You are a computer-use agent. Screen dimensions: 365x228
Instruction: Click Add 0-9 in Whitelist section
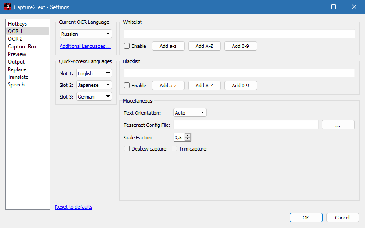(x=241, y=46)
